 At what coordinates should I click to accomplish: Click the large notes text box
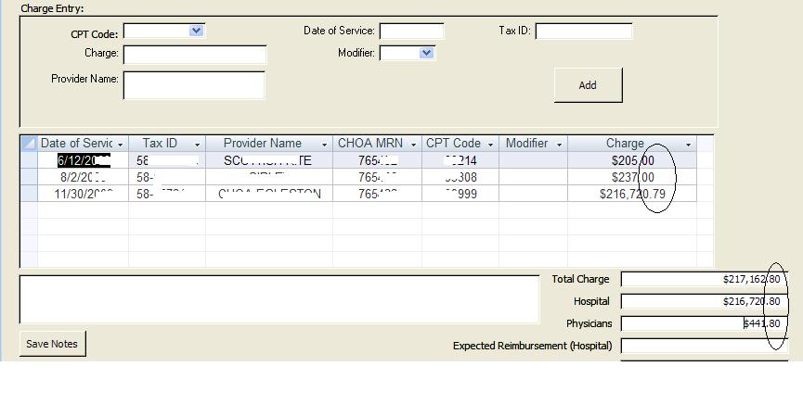(x=279, y=299)
